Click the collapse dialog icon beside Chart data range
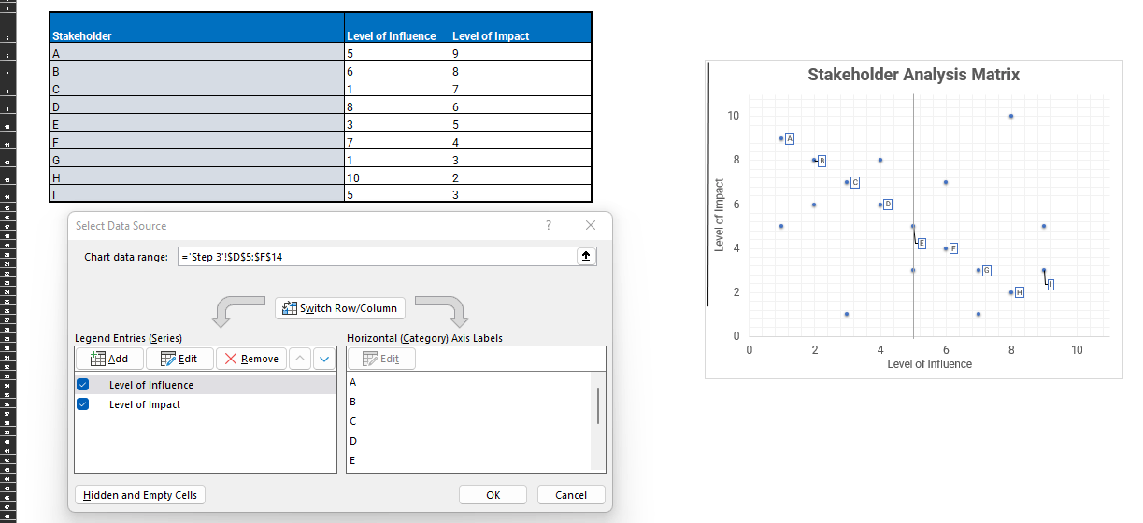 tap(586, 257)
